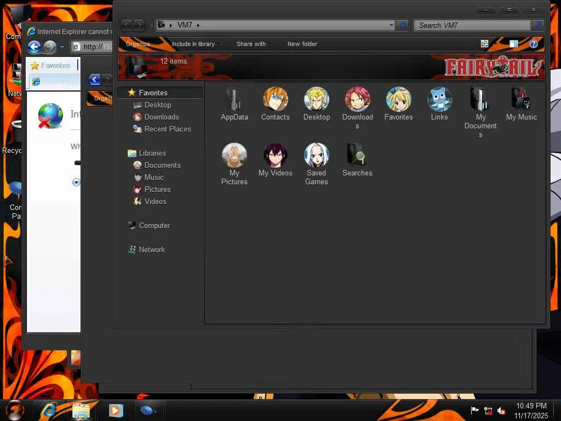Screen dimensions: 561x421
Task: Open Windows Explorer from taskbar
Action: pyautogui.click(x=81, y=411)
